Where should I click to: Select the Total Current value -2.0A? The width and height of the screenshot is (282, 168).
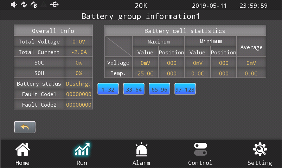tap(79, 52)
